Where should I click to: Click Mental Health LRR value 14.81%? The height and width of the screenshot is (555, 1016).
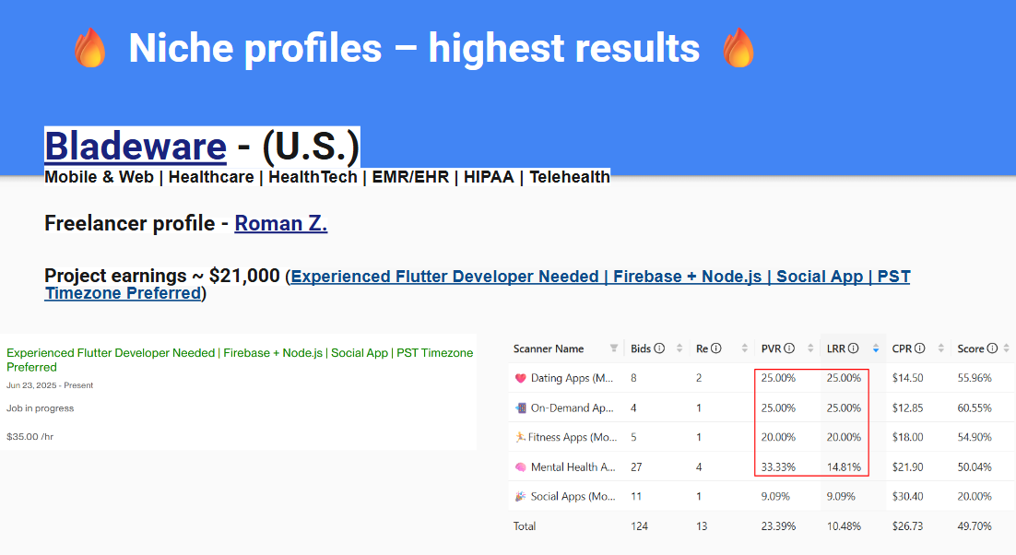844,466
